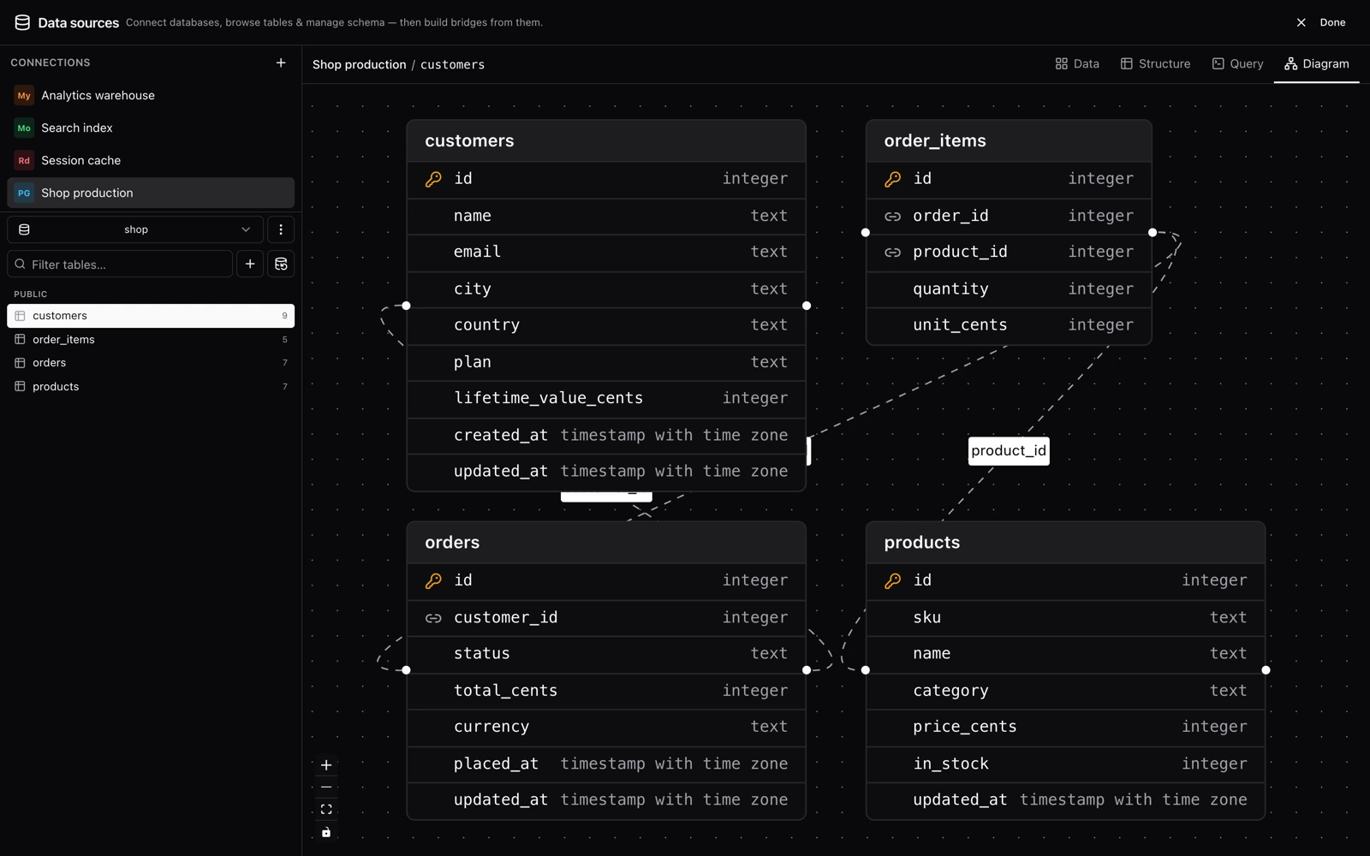The height and width of the screenshot is (856, 1370).
Task: Click plan column in customers table
Action: pyautogui.click(x=606, y=363)
